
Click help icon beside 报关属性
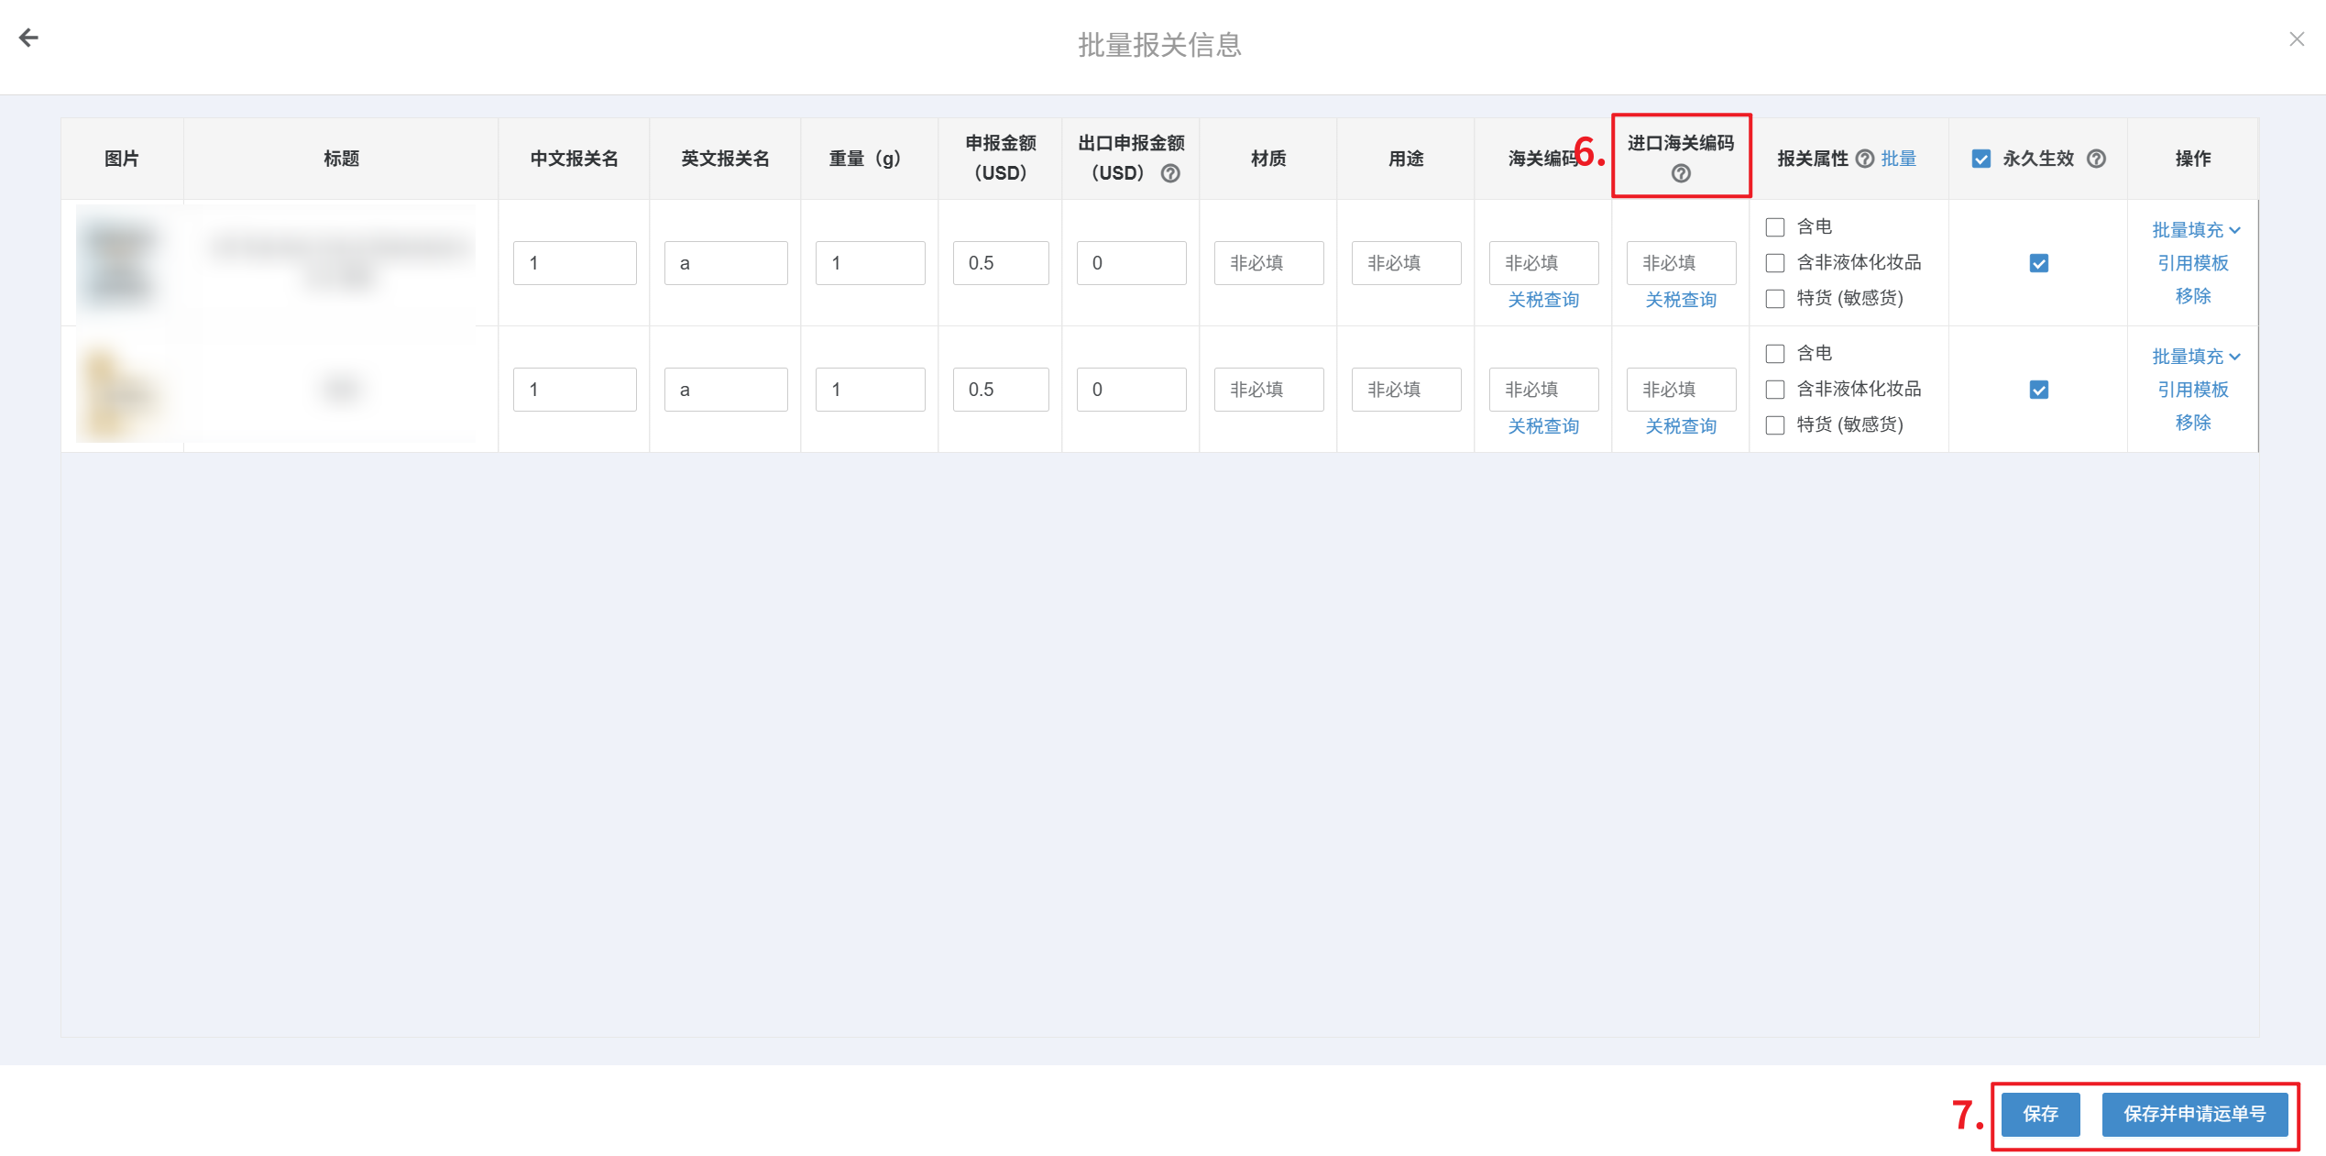click(1864, 159)
